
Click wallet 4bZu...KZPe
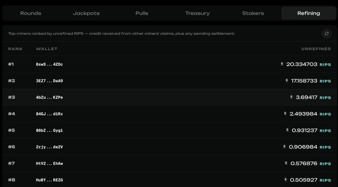pos(49,97)
